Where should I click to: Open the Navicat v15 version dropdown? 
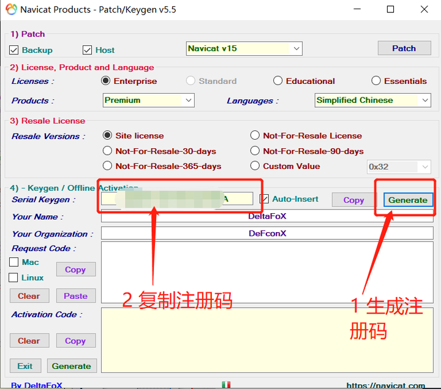pos(244,48)
